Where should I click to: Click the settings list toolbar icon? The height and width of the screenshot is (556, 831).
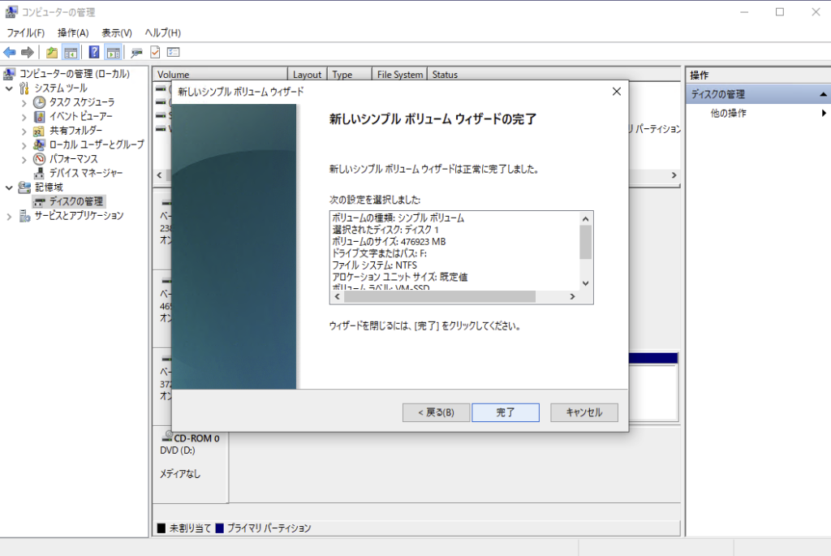pyautogui.click(x=173, y=53)
